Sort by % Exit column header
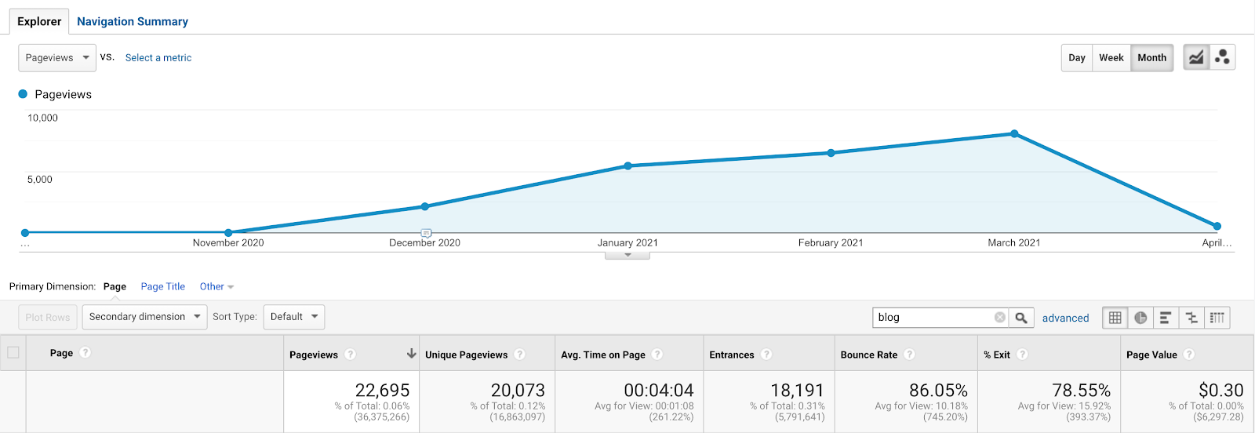The height and width of the screenshot is (433, 1255). (997, 355)
